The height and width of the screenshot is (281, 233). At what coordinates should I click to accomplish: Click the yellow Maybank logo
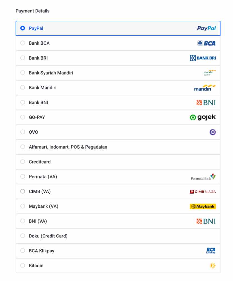coord(203,207)
